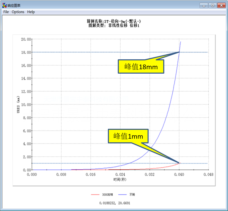The height and width of the screenshot is (211, 228).
Task: Click the red 3000RPM legend line swatch
Action: (95, 195)
